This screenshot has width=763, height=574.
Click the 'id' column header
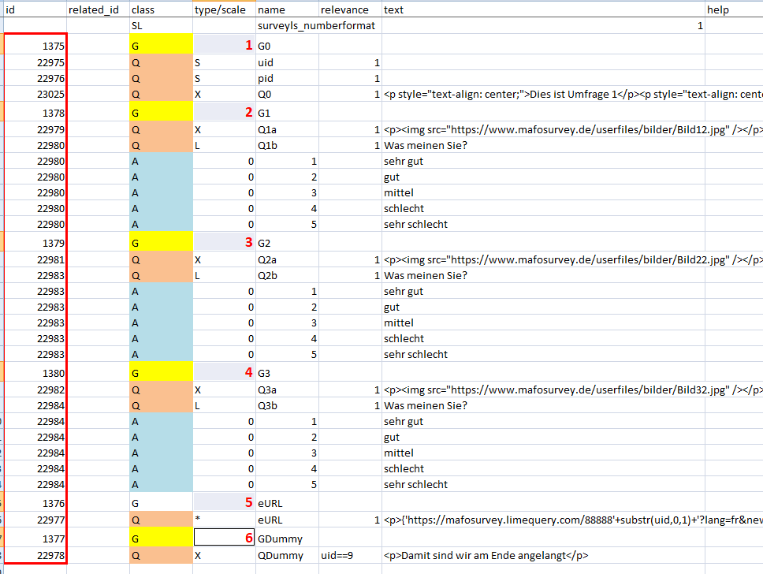34,9
